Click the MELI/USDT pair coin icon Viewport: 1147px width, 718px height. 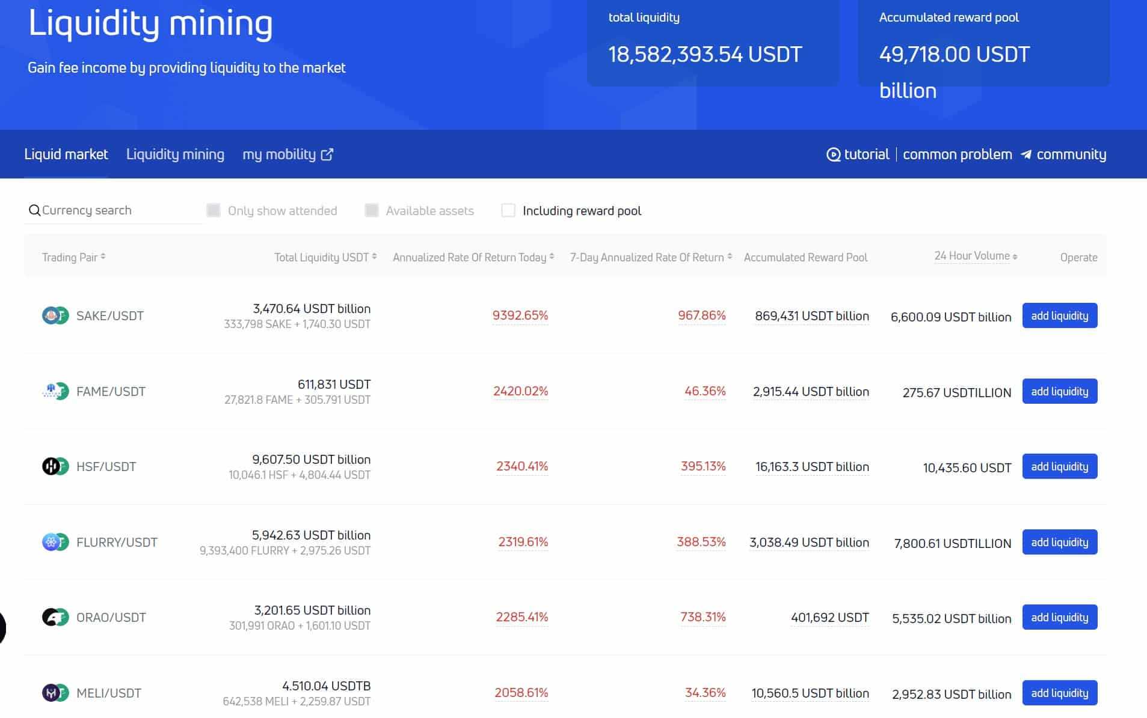[55, 693]
